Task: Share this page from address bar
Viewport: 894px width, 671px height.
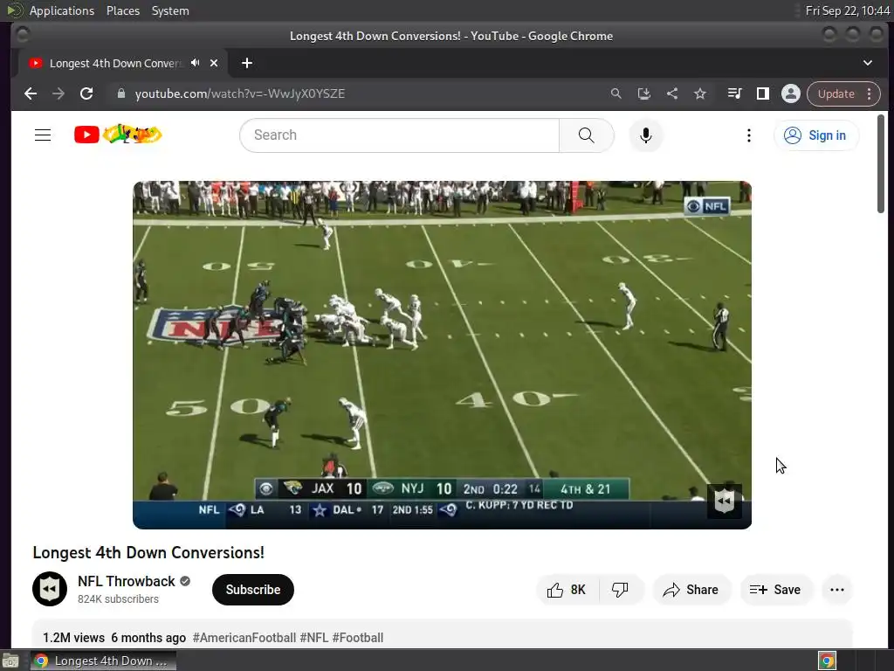Action: [x=672, y=93]
